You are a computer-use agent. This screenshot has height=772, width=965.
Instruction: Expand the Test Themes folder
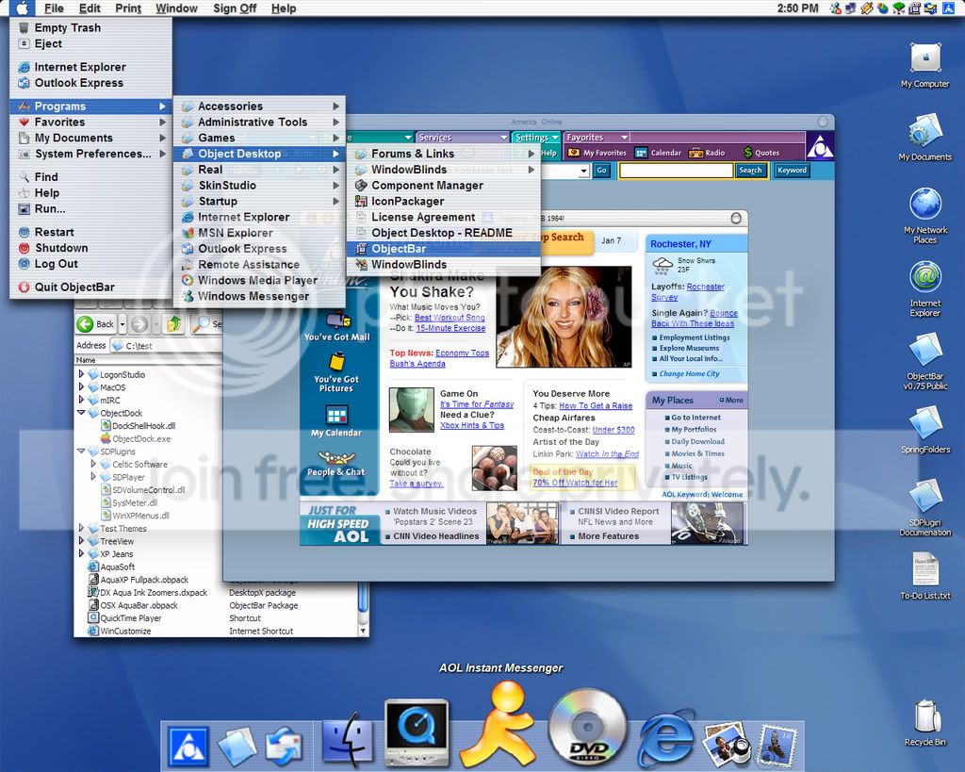click(81, 528)
